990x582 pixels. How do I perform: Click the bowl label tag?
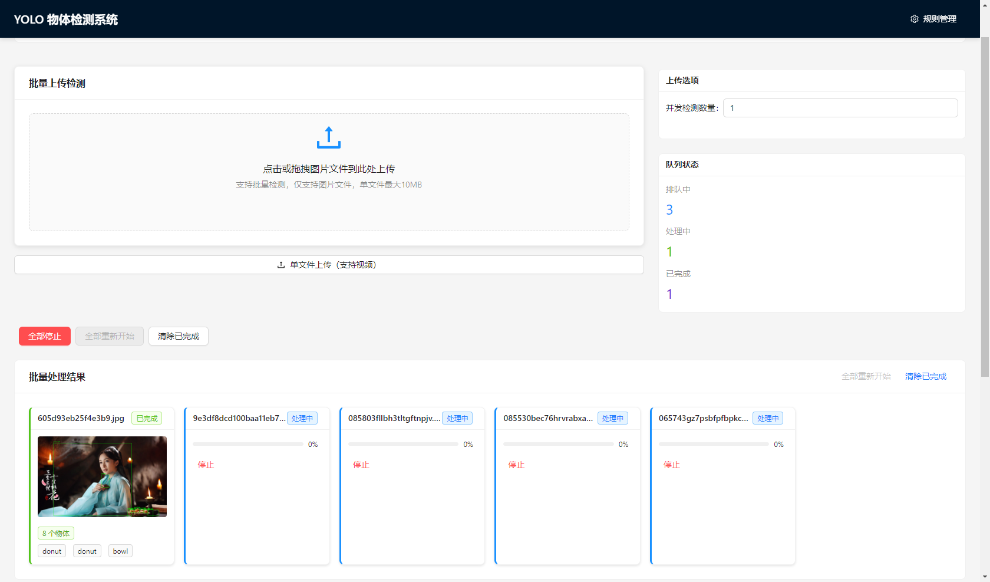[x=120, y=551]
